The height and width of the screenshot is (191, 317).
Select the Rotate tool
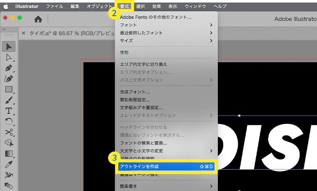pos(9,122)
